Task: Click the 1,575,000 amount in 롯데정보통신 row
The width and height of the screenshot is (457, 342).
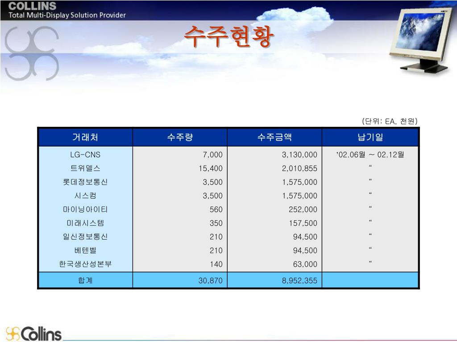Action: tap(299, 182)
